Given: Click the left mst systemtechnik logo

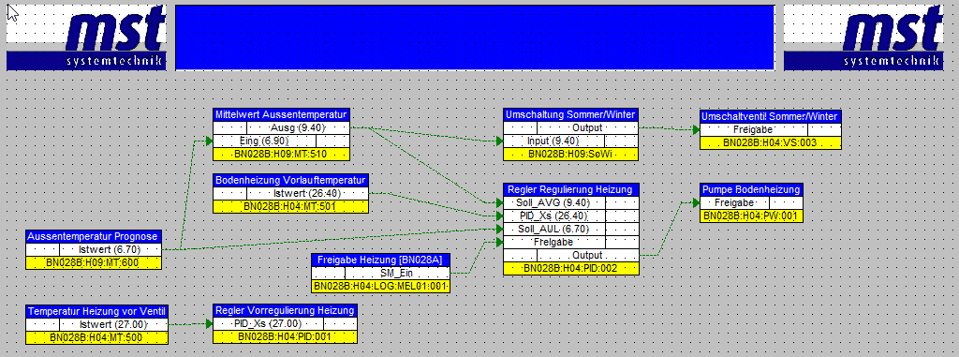Looking at the screenshot, I should pos(86,37).
